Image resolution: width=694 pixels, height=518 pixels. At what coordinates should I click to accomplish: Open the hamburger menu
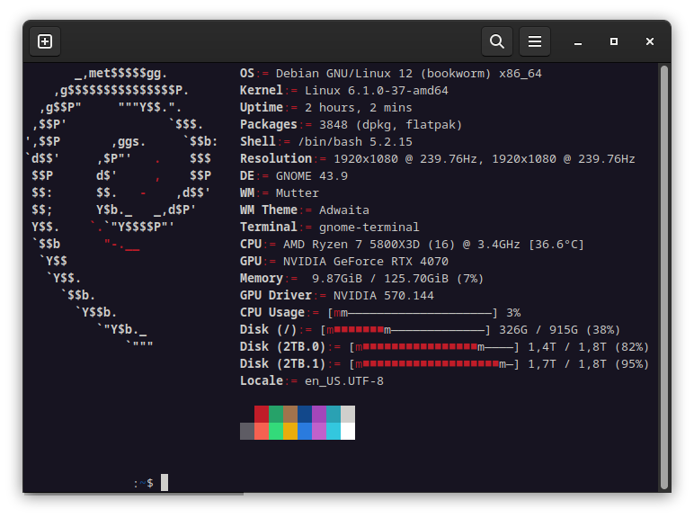pos(535,41)
